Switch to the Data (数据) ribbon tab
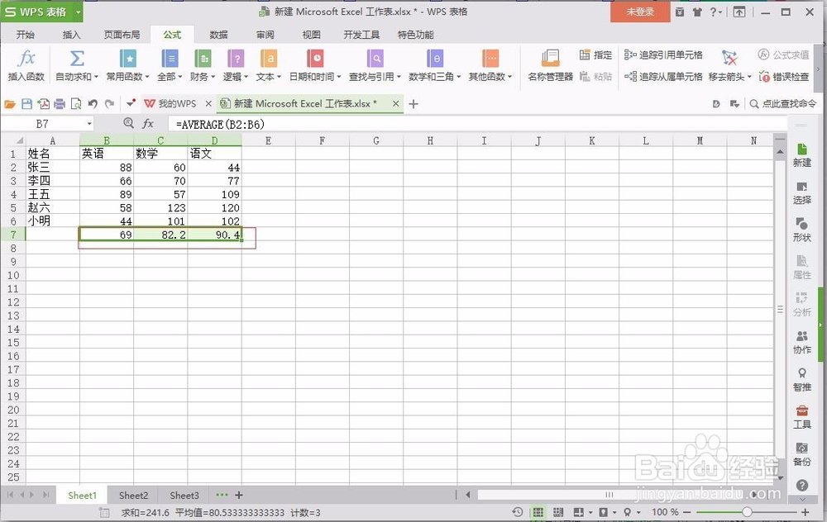 [218, 35]
